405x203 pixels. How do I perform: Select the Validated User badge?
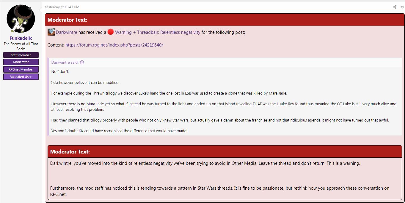21,77
